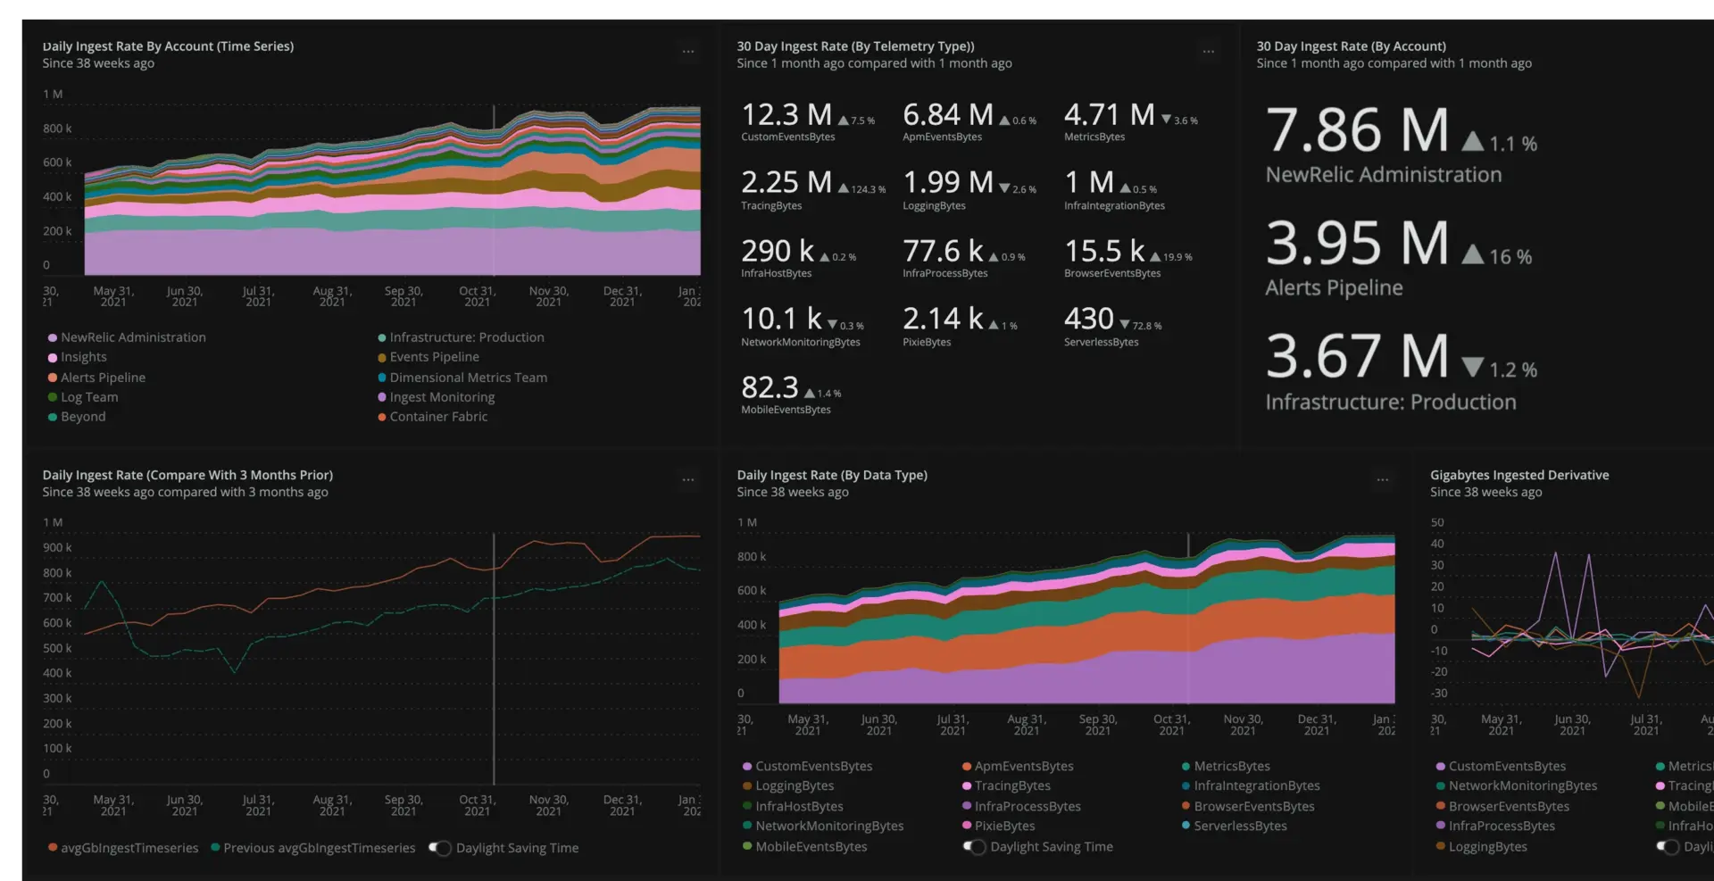Click the pink NewRelic Administration legend dot

point(53,337)
